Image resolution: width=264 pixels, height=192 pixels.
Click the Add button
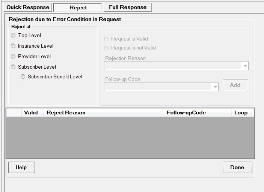click(235, 85)
